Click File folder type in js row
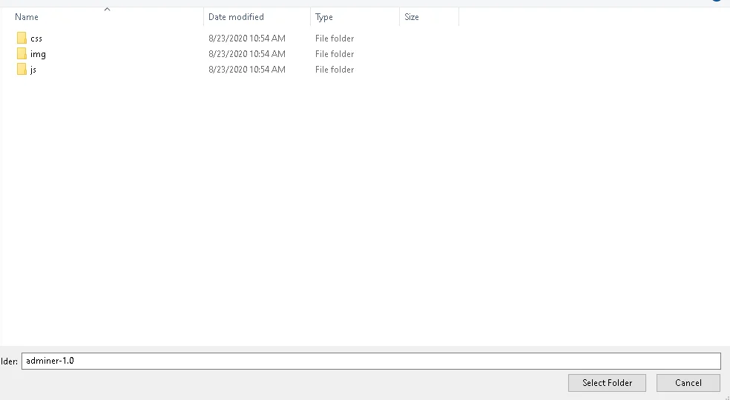This screenshot has height=400, width=730. (x=335, y=70)
